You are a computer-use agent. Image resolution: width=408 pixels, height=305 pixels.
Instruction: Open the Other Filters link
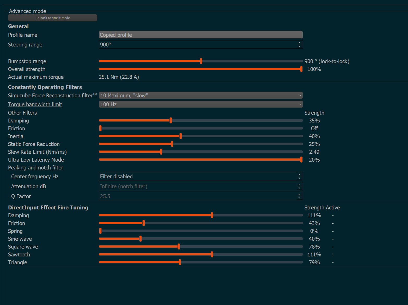[x=22, y=113]
